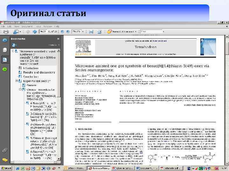Select the Conclusions bookmark
Screen dimensions: 229x171
[31, 77]
